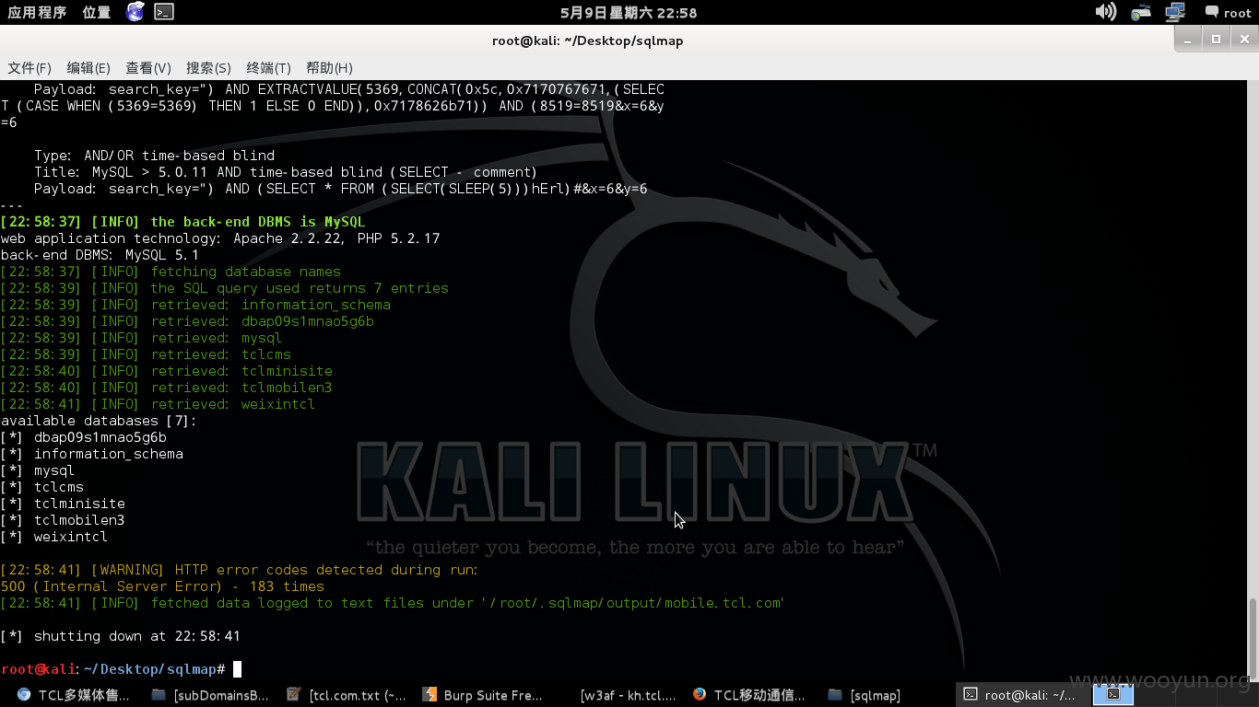Click 'tclcms' in available databases list

click(x=59, y=487)
